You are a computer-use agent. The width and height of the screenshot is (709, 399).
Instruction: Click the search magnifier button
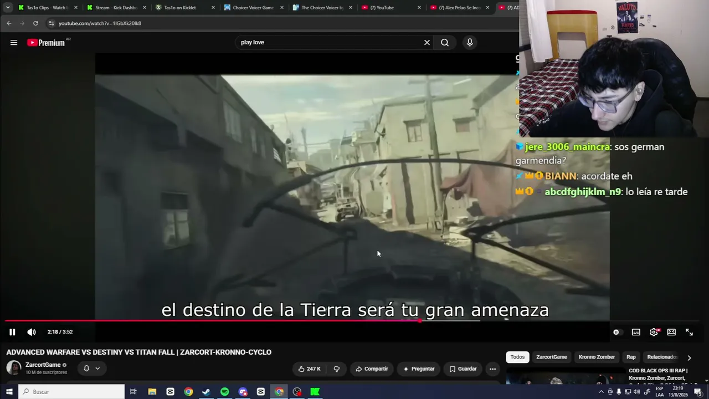click(445, 43)
